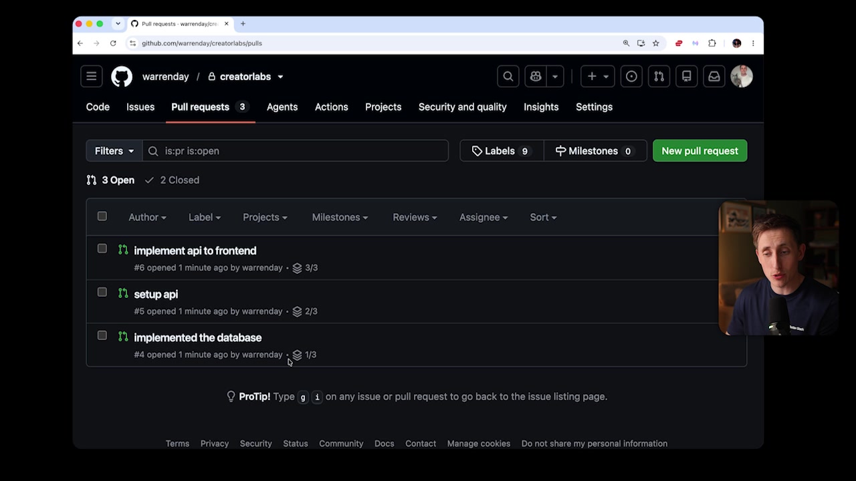The height and width of the screenshot is (481, 856).
Task: Open the Status footer link
Action: coord(296,444)
